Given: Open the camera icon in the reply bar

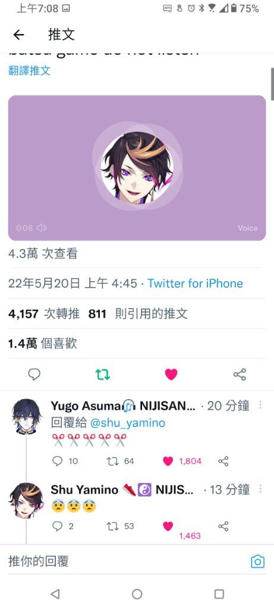Looking at the screenshot, I should tap(258, 561).
